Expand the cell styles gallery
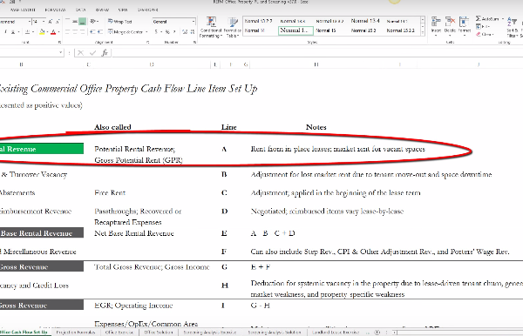523x336 pixels. (423, 32)
